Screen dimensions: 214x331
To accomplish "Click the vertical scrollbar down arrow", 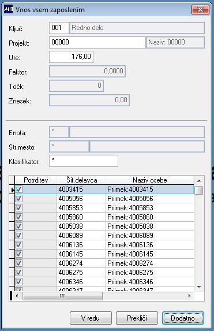I will tap(199, 287).
